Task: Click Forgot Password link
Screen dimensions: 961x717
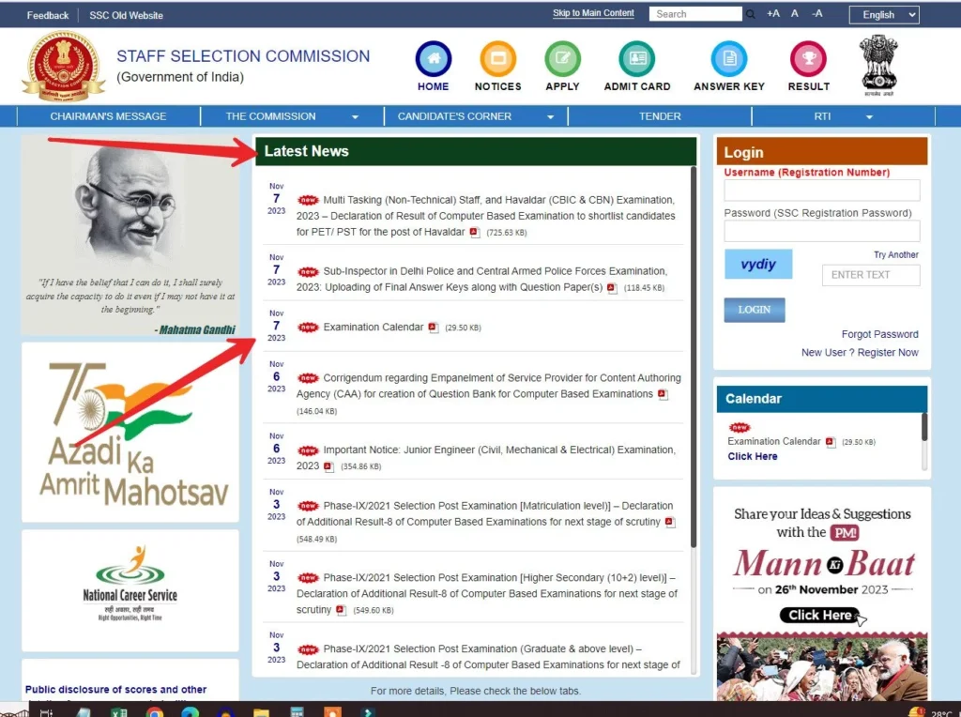Action: (x=879, y=334)
